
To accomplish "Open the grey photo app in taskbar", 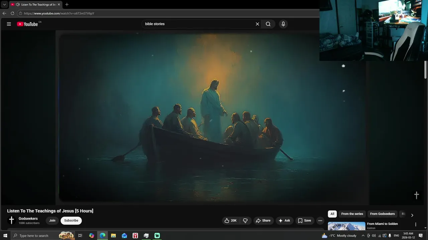I will point(146,236).
